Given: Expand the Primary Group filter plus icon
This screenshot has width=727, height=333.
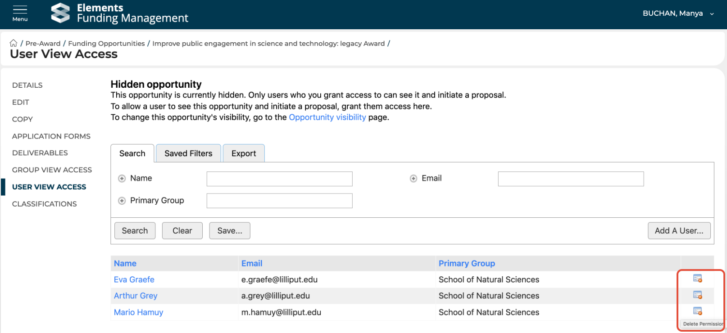Looking at the screenshot, I should (x=122, y=201).
